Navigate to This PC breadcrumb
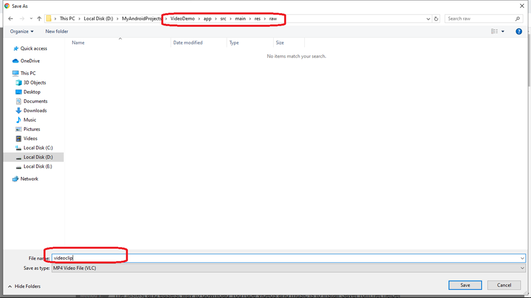Viewport: 531px width, 298px height. (x=67, y=19)
